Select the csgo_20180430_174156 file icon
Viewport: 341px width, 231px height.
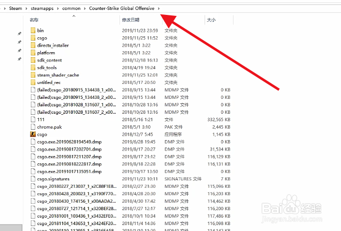point(33,201)
